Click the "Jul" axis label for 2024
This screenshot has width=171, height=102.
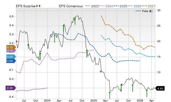click(x=71, y=100)
